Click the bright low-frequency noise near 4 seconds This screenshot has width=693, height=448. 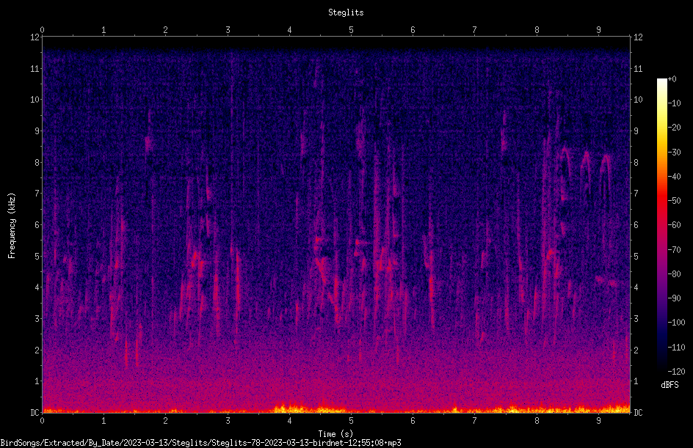pos(291,408)
